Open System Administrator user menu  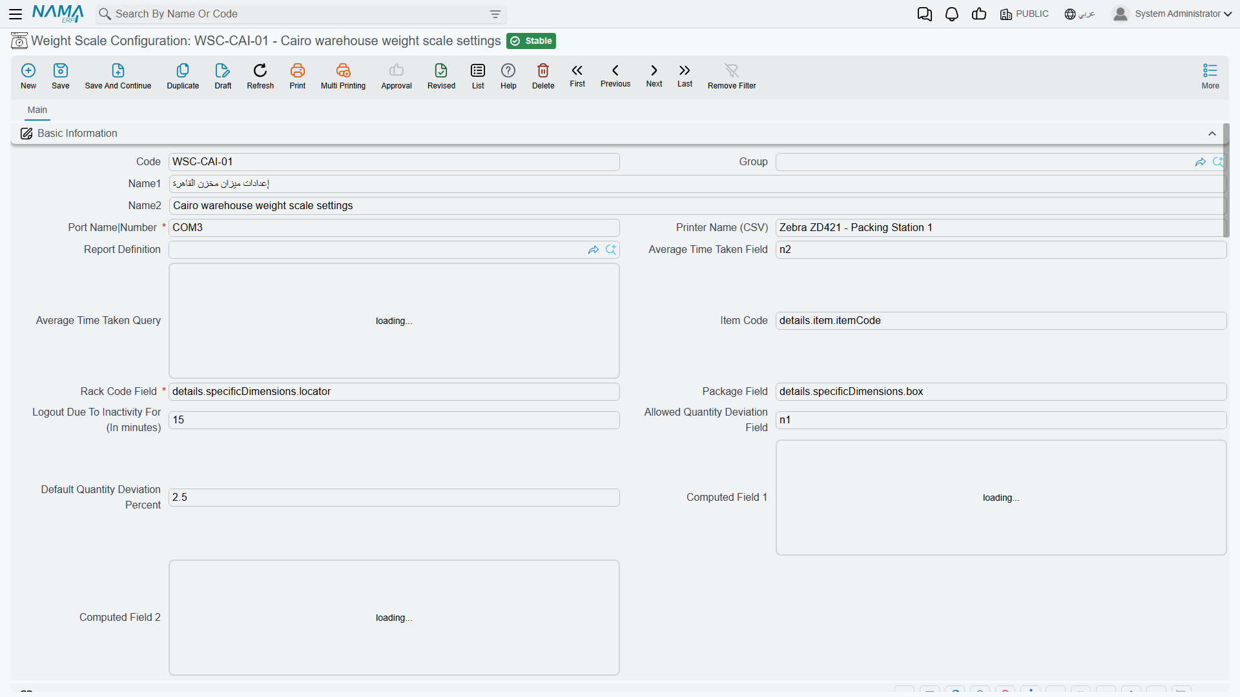pos(1172,14)
